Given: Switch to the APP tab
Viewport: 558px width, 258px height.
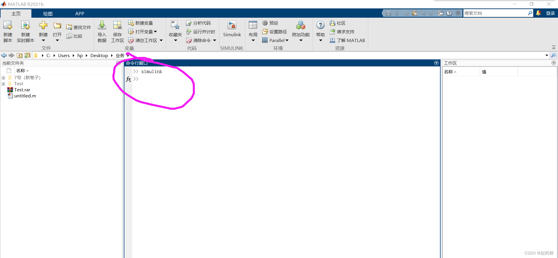Looking at the screenshot, I should [80, 14].
